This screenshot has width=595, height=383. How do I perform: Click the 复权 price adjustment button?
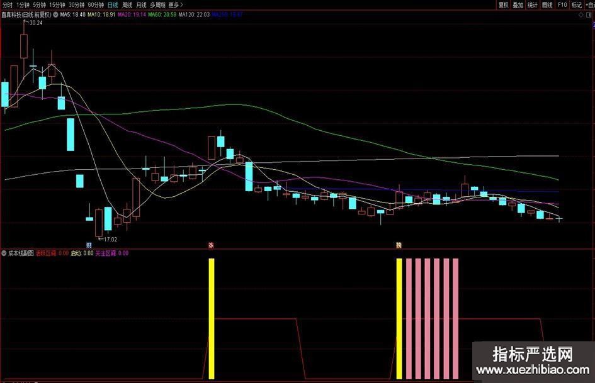point(503,5)
